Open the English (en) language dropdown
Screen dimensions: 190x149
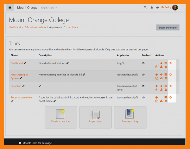coord(49,7)
